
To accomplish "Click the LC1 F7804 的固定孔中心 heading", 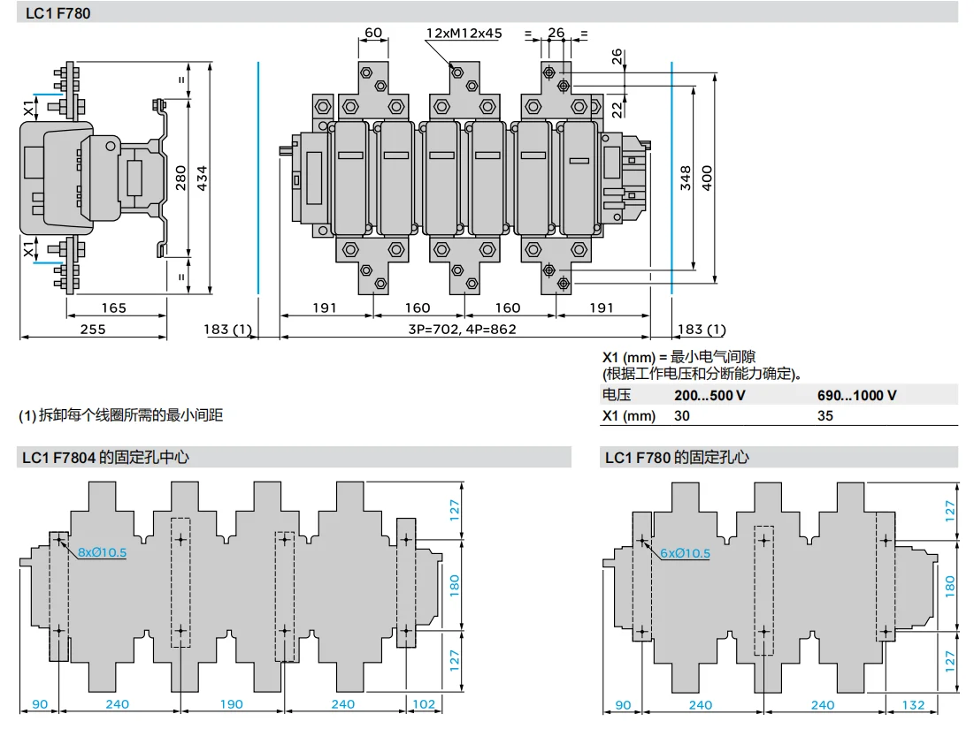I will [x=105, y=457].
